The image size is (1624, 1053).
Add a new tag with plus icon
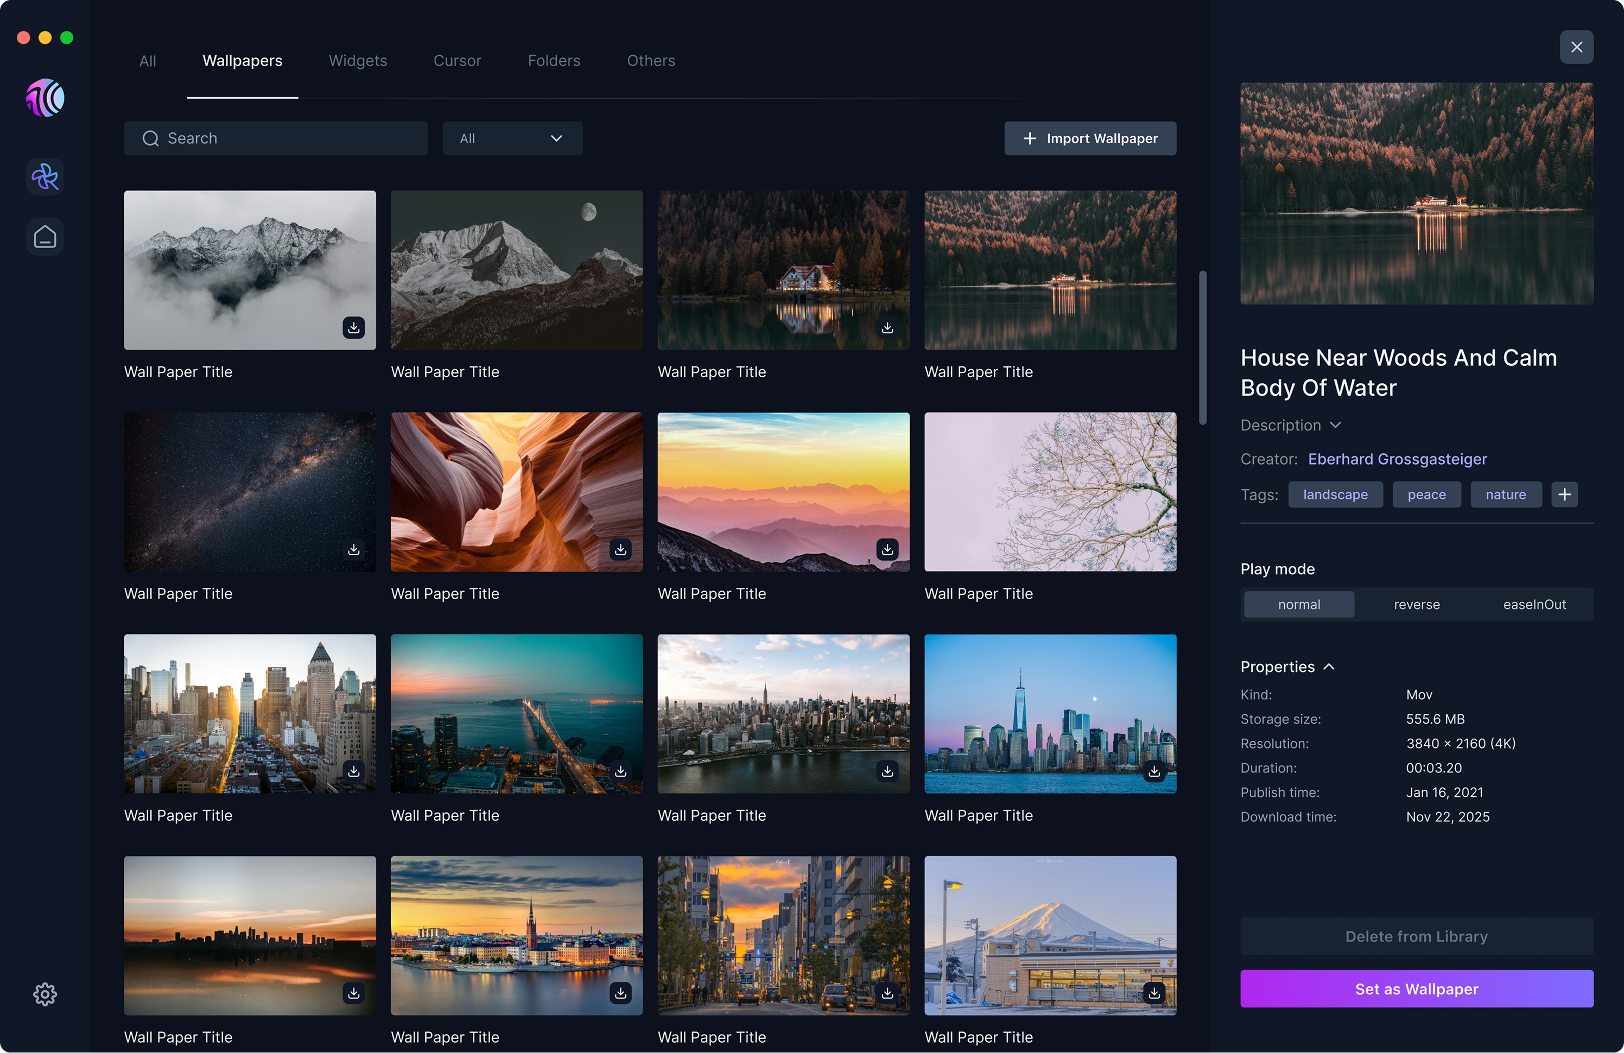click(1564, 494)
